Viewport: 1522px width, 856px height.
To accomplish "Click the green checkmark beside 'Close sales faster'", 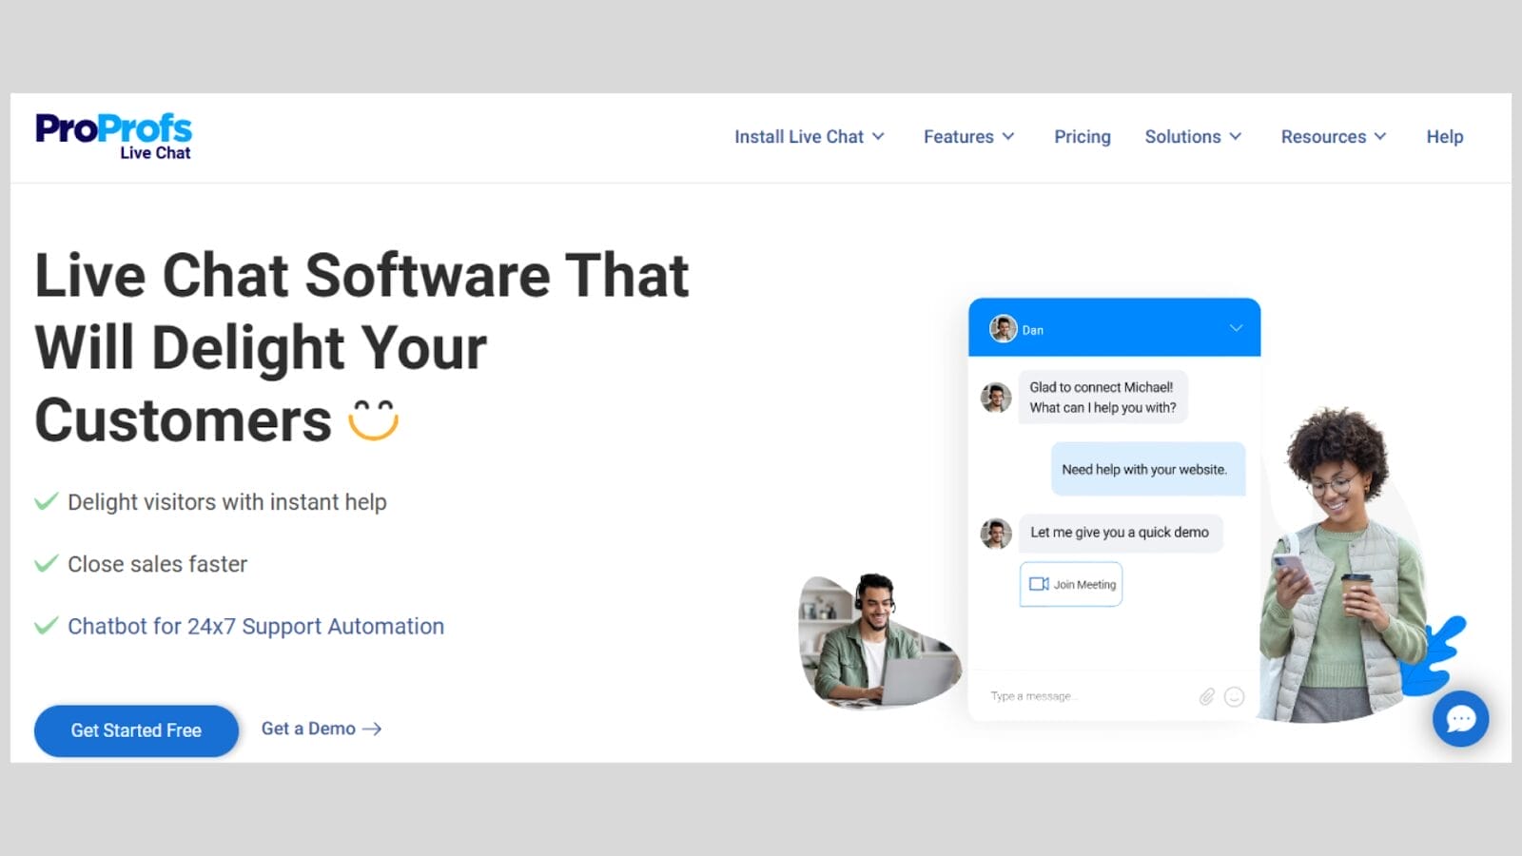I will pyautogui.click(x=46, y=564).
